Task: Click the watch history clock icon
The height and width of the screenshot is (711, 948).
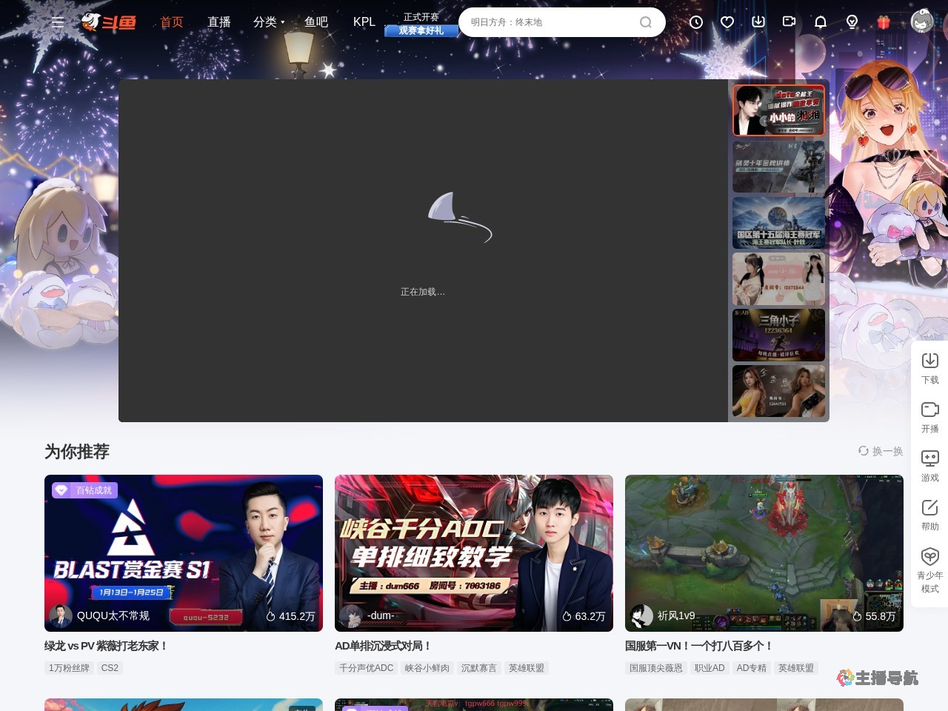Action: click(x=696, y=22)
